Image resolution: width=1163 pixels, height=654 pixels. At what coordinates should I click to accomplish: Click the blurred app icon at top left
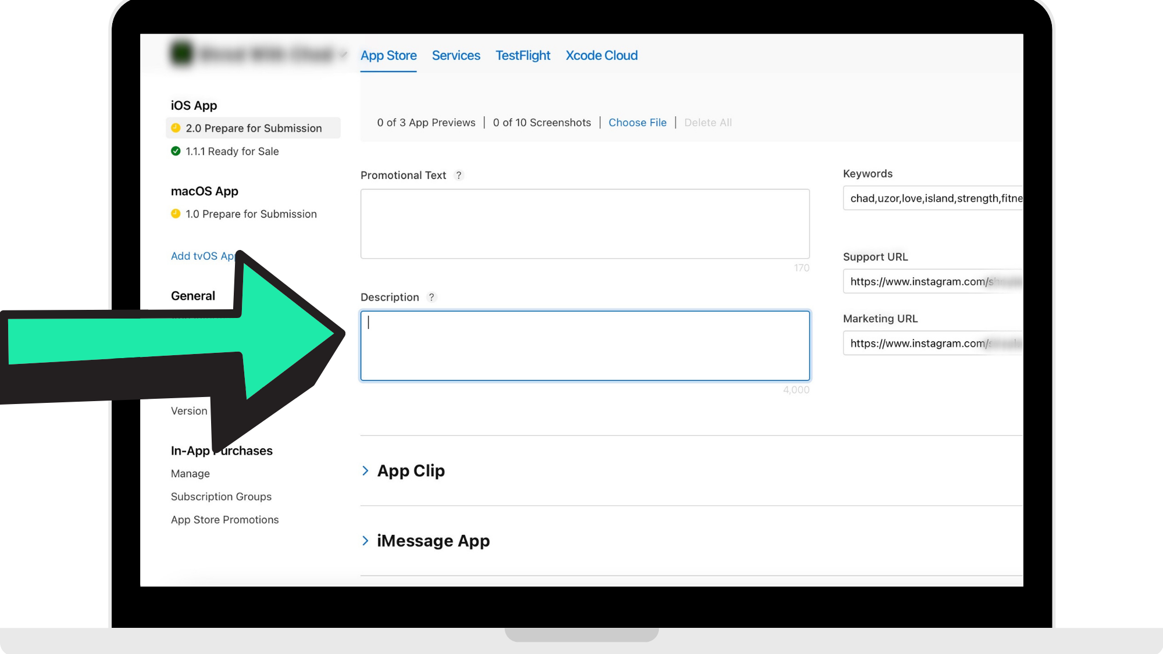click(x=181, y=53)
